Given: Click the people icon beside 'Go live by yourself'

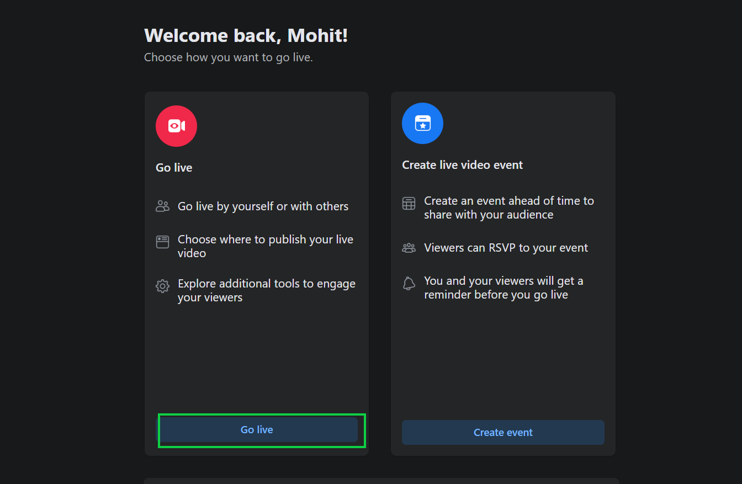Looking at the screenshot, I should (162, 206).
